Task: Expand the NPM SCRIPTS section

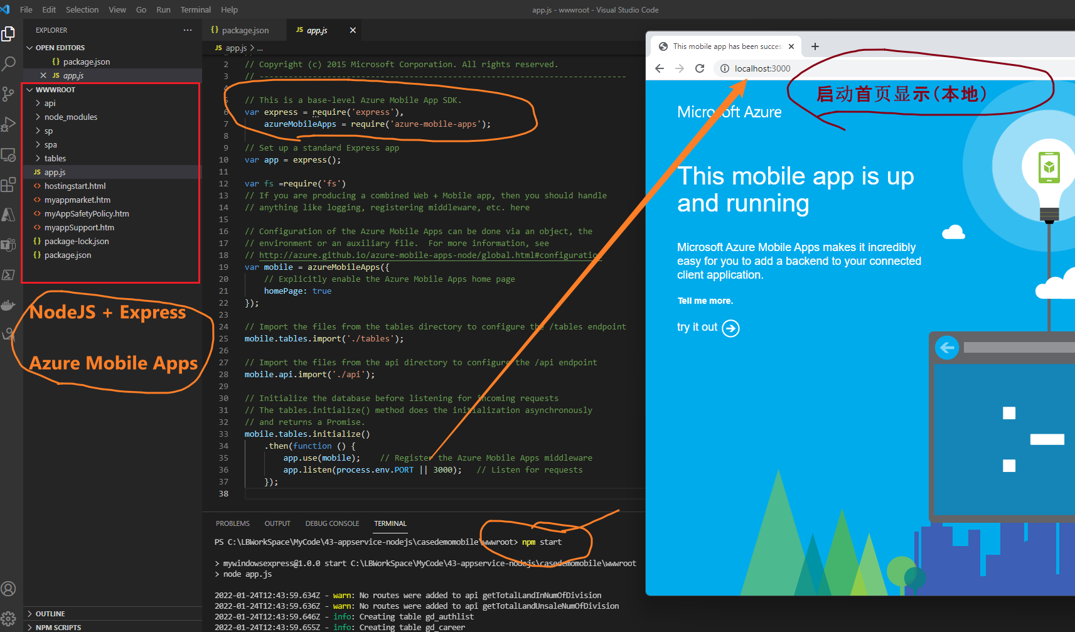Action: coord(58,627)
